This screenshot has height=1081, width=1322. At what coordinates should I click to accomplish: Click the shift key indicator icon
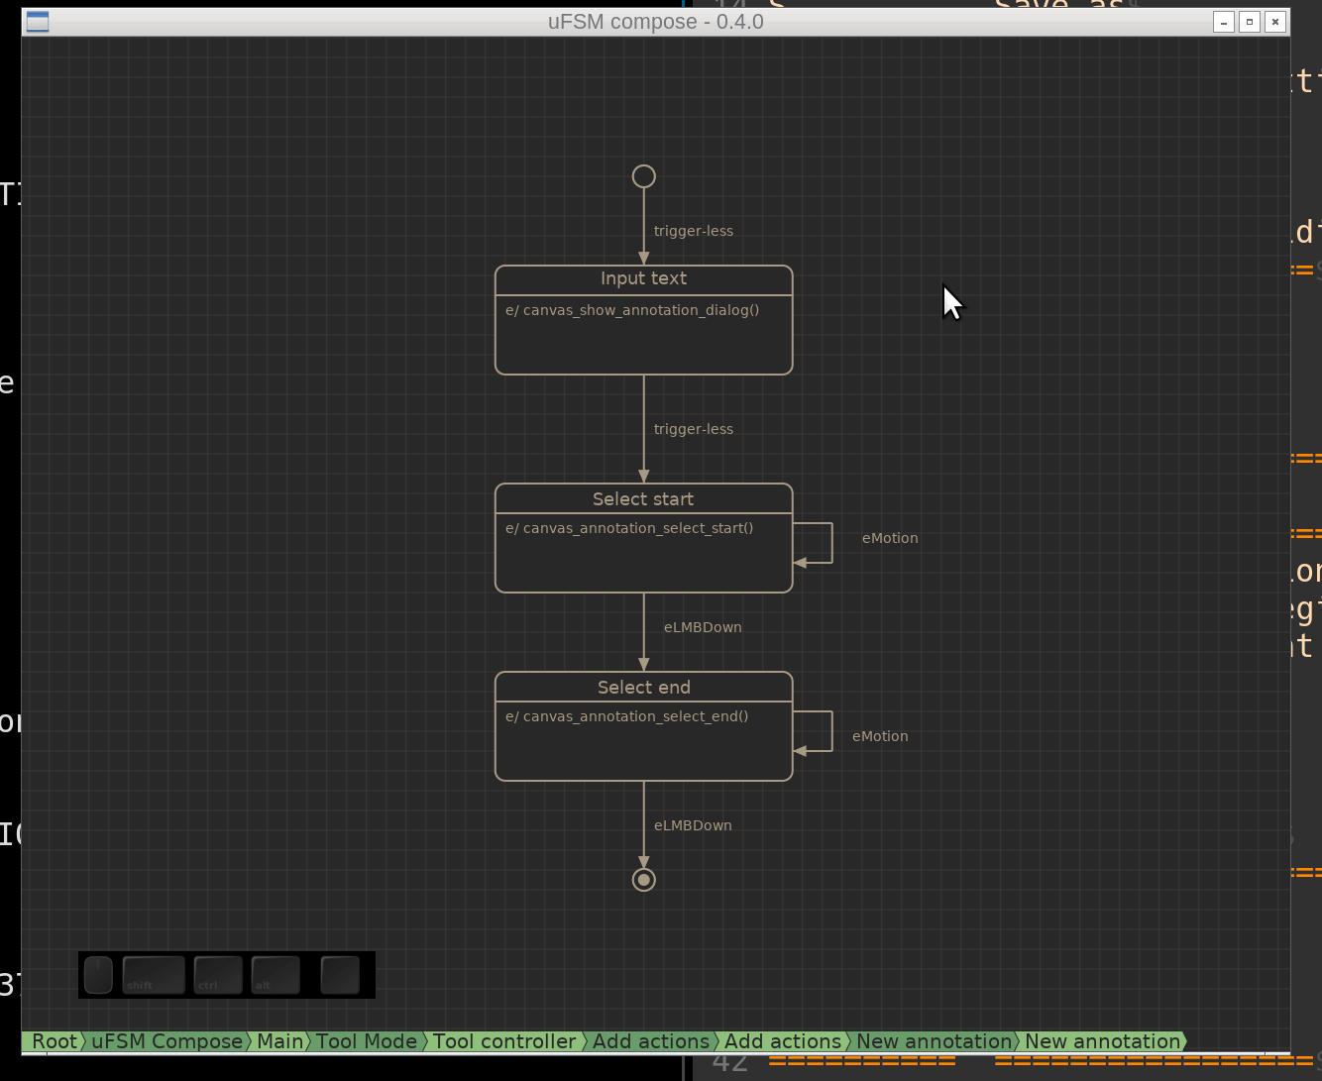153,975
